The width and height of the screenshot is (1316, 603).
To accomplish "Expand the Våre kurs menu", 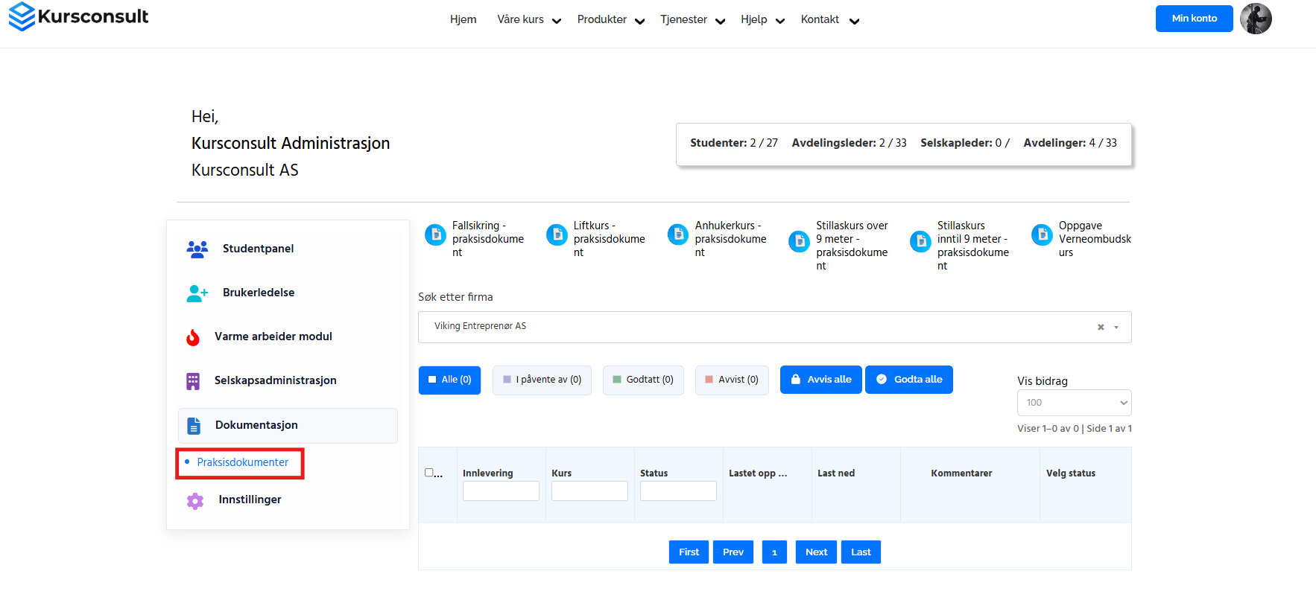I will 529,20.
